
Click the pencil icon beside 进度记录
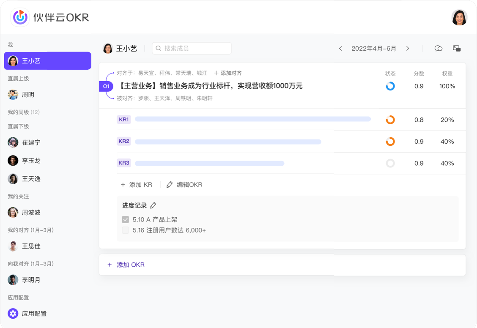(154, 205)
